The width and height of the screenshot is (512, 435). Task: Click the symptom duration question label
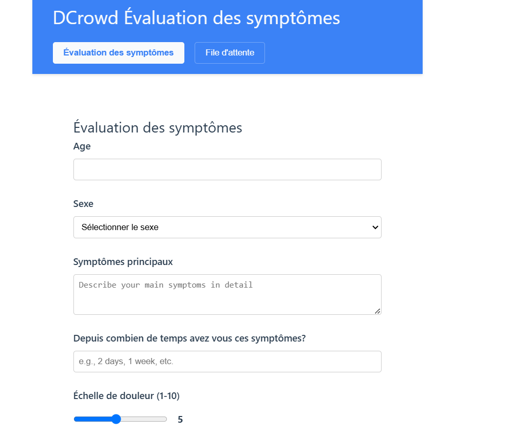coord(189,338)
